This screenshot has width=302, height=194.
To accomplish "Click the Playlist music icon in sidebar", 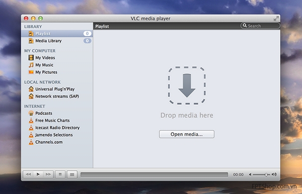I will 31,34.
